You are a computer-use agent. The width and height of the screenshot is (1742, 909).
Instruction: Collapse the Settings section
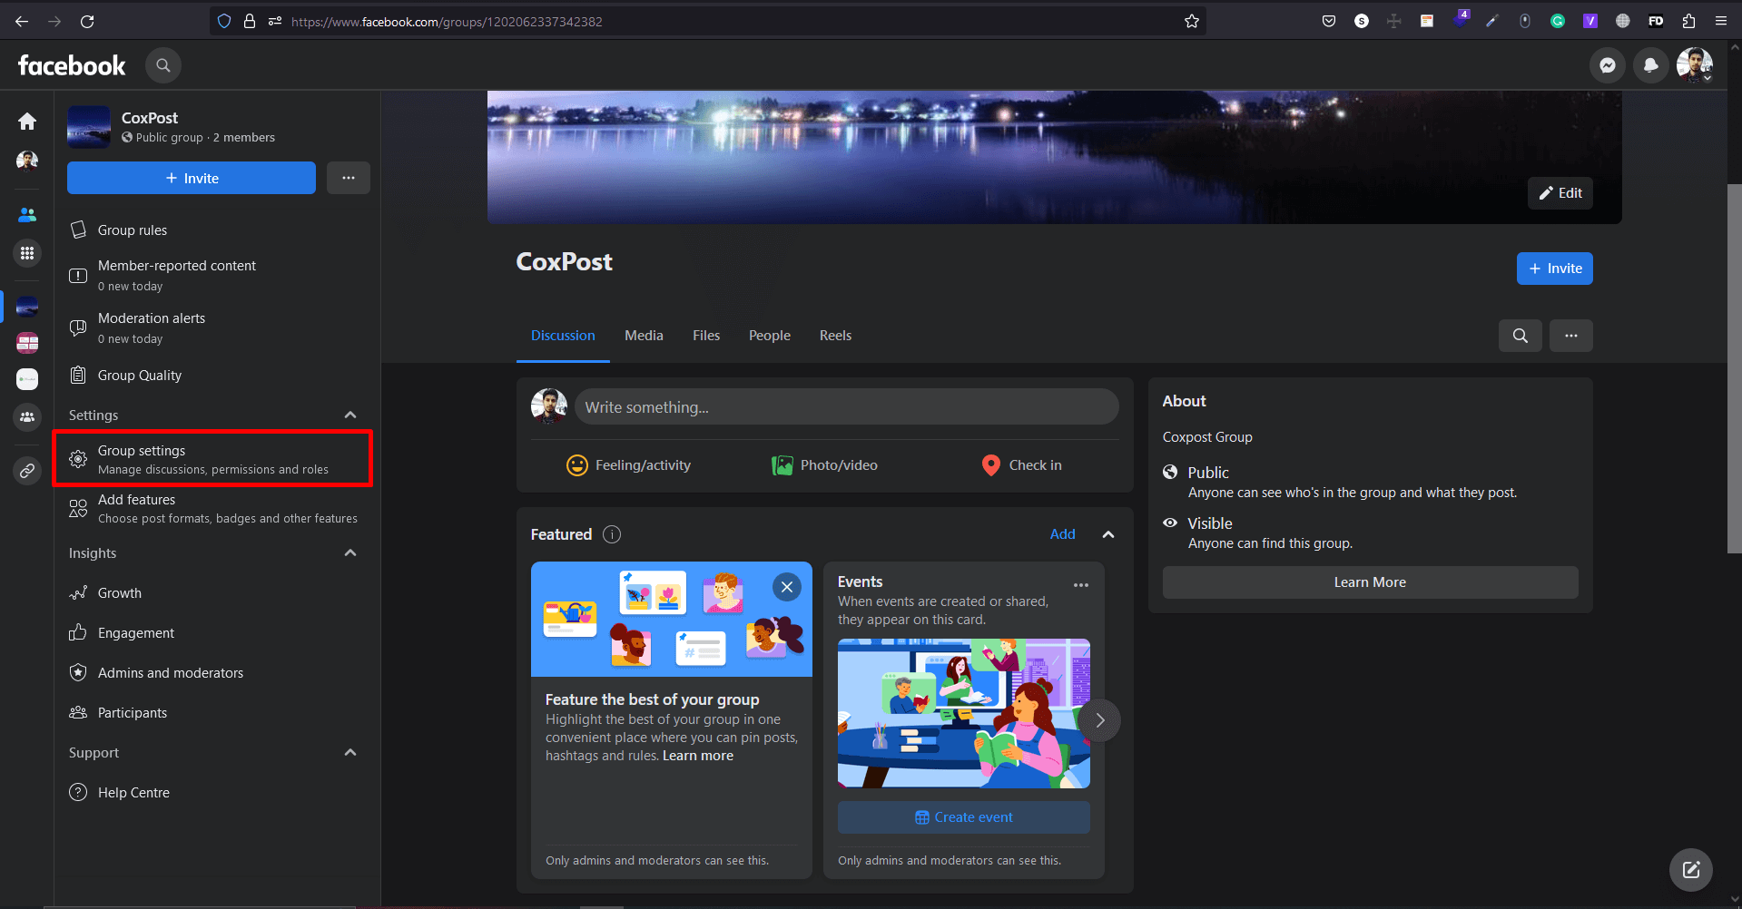coord(350,415)
